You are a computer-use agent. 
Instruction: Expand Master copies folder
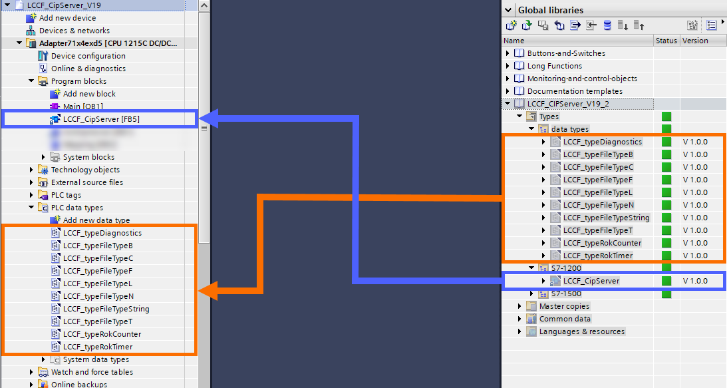tap(519, 306)
